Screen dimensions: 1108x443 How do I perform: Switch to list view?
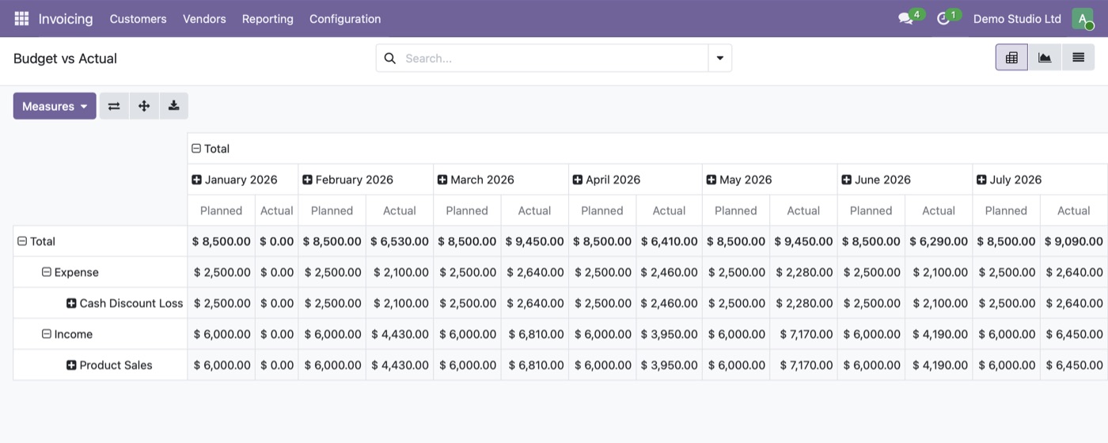pos(1078,58)
